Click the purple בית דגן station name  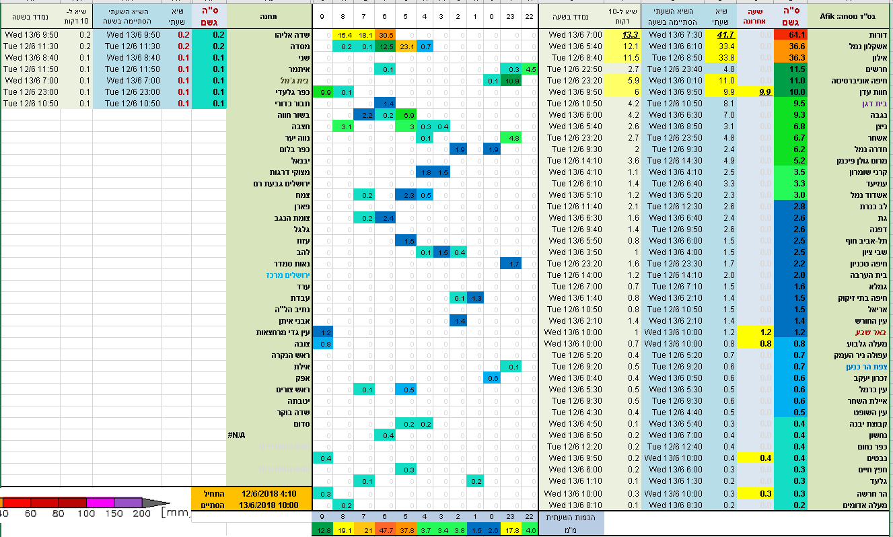(871, 104)
